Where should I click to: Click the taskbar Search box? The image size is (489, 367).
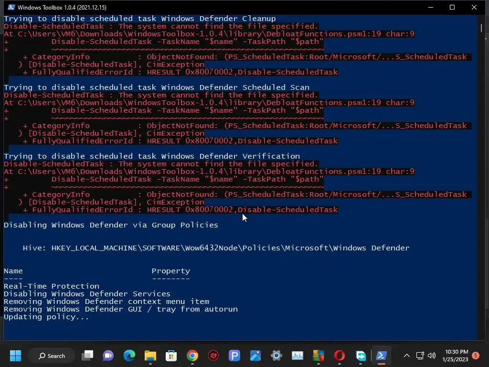point(52,356)
